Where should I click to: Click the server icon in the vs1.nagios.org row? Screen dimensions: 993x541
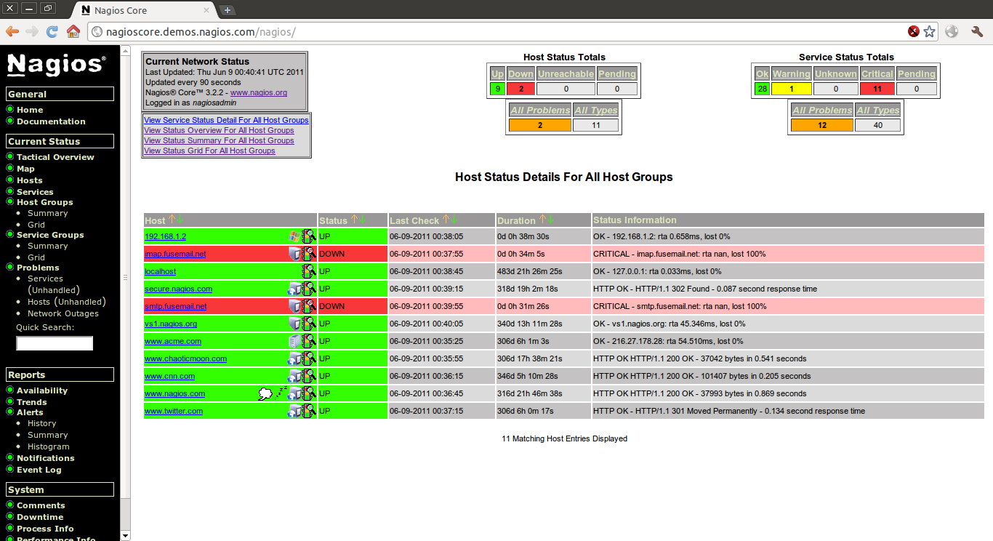coord(294,323)
